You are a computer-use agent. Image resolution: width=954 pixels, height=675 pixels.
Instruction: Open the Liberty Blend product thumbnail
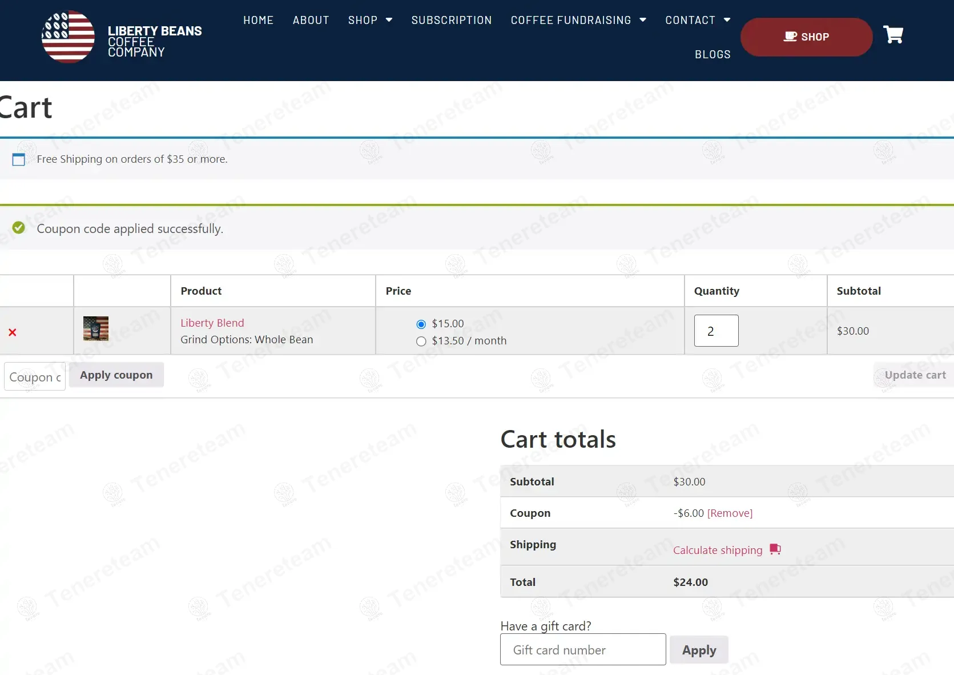(x=96, y=328)
